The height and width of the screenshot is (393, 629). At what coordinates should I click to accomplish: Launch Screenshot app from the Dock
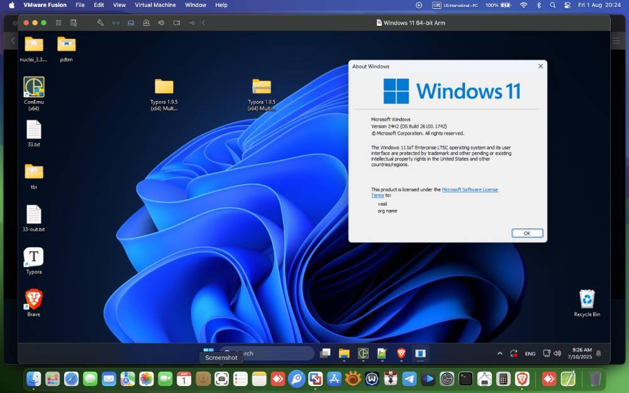click(x=221, y=379)
